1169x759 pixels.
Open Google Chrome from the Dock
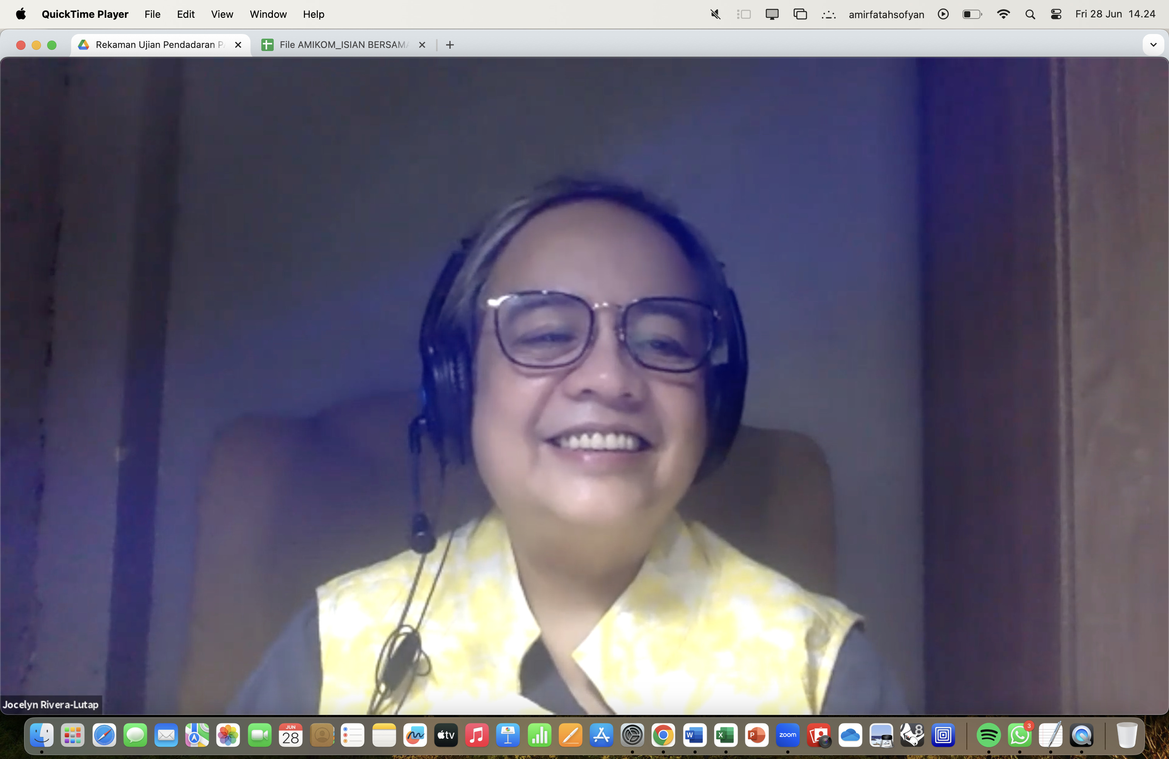pos(663,735)
